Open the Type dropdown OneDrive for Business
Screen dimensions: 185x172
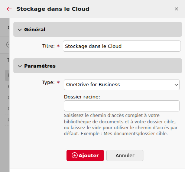pos(122,85)
